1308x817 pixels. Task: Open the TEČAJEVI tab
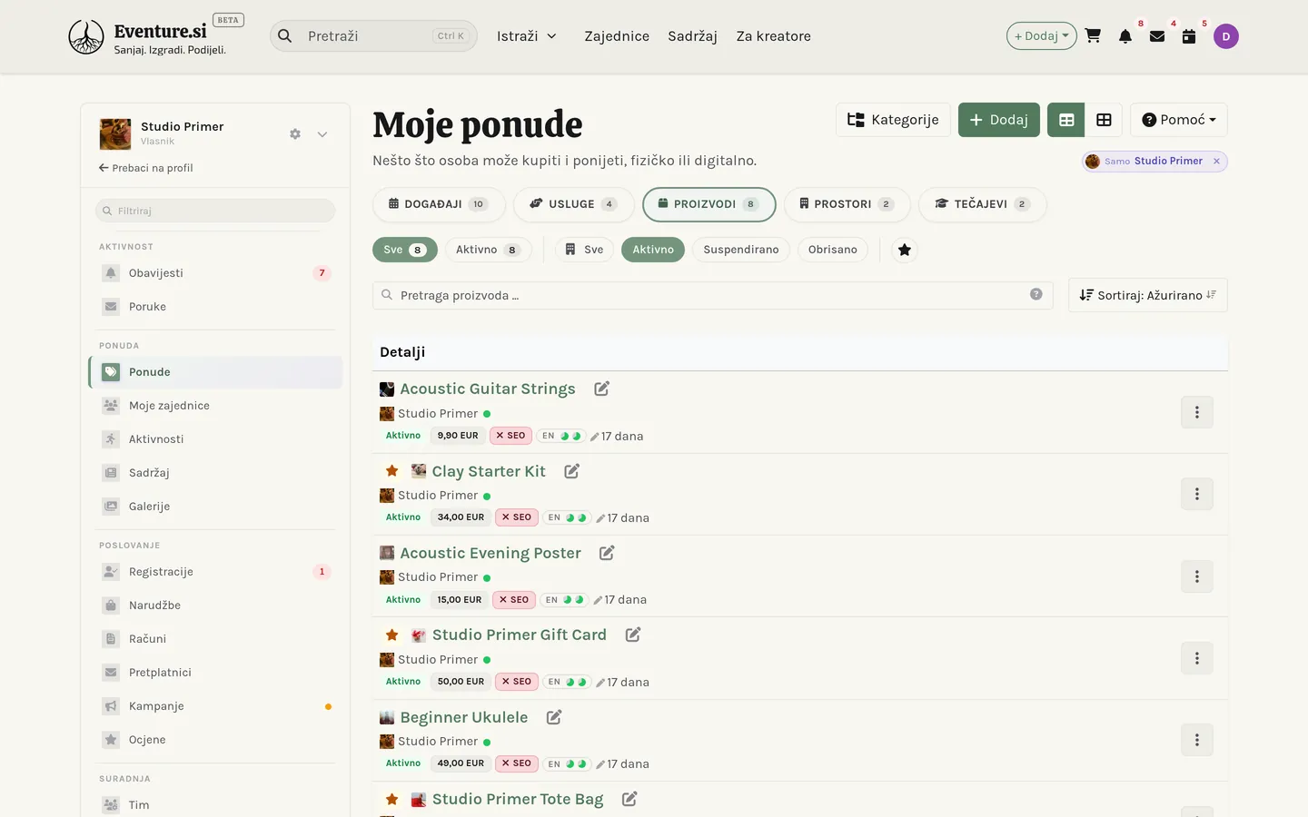click(x=983, y=204)
